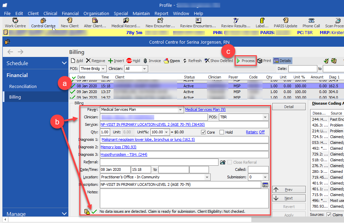
Task: Click inside the Notes text field
Action: point(184,198)
